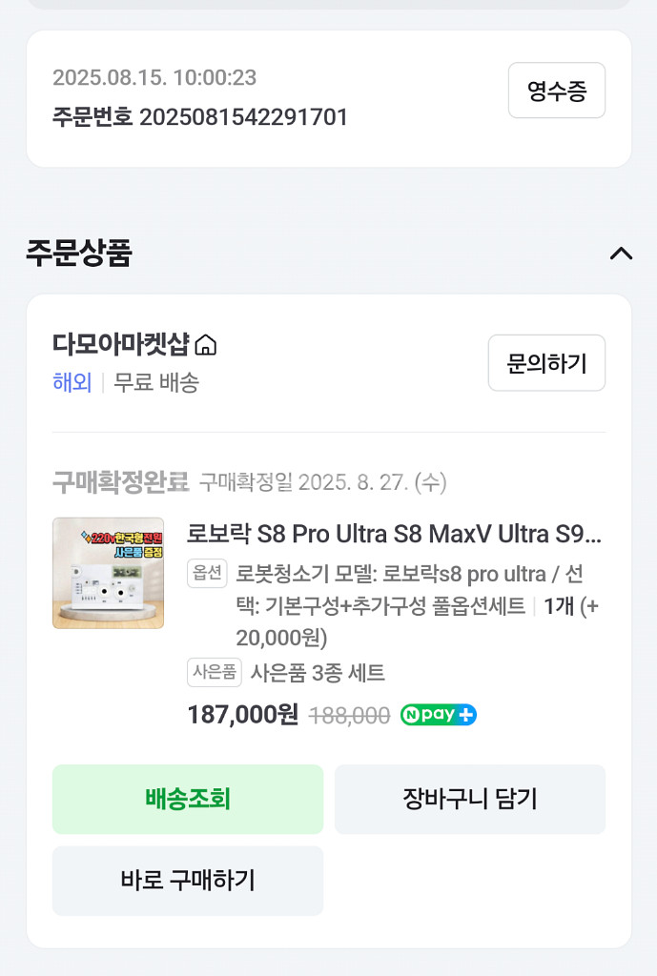Click the Npay+ payment icon

438,714
